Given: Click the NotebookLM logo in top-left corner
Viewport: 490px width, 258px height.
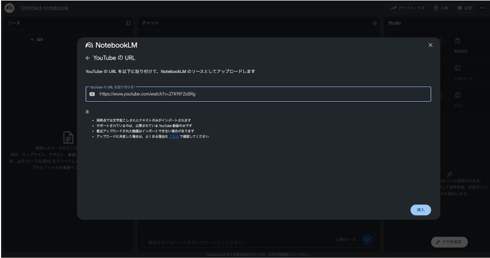Looking at the screenshot, I should (10, 8).
